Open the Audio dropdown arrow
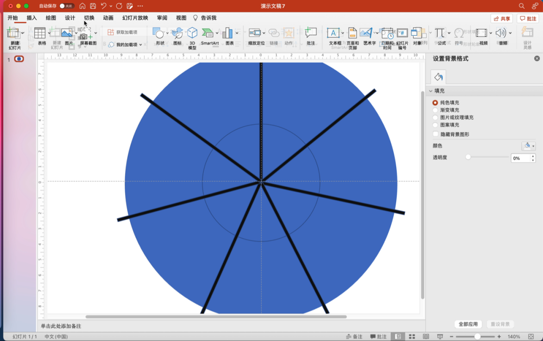This screenshot has height=341, width=543. coord(510,33)
